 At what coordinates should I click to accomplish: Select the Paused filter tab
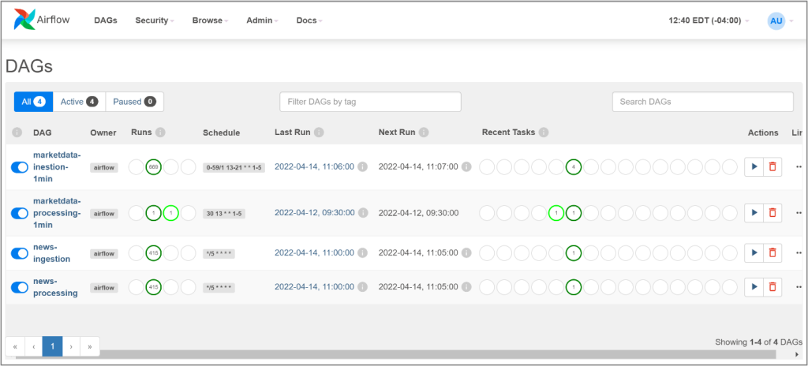134,102
